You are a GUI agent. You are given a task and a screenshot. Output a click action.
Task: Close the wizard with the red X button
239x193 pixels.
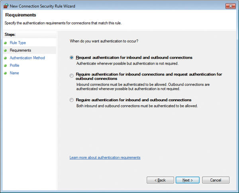[231, 6]
